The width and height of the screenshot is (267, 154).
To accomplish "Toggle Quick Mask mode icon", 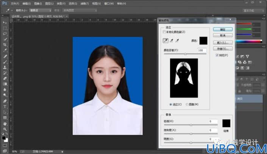I will coord(5,146).
